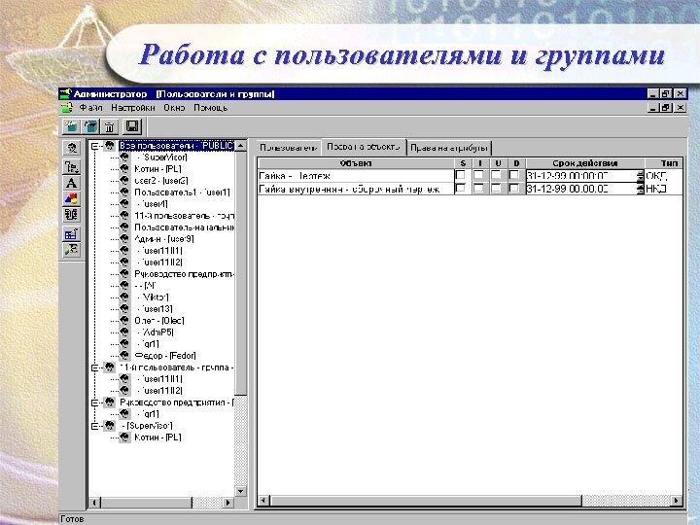
Task: Open the bottom list-with-pencil sidebar icon
Action: (71, 250)
